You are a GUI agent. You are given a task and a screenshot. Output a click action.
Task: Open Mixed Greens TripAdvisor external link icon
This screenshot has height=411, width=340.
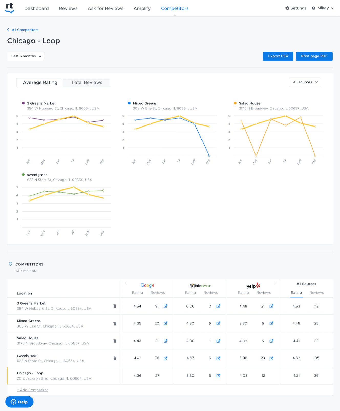point(218,323)
